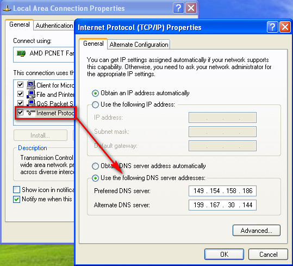This screenshot has width=293, height=266.
Task: Select the Client for Microsoft Networks icon
Action: point(31,85)
